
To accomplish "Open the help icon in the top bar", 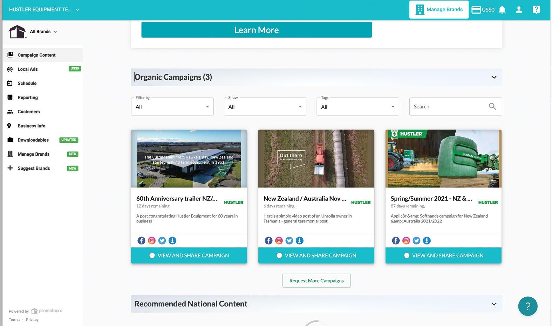I will [536, 10].
